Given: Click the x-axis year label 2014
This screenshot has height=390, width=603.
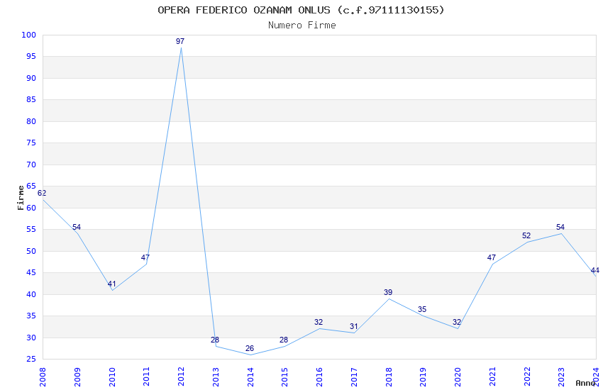Looking at the screenshot, I should [x=250, y=377].
